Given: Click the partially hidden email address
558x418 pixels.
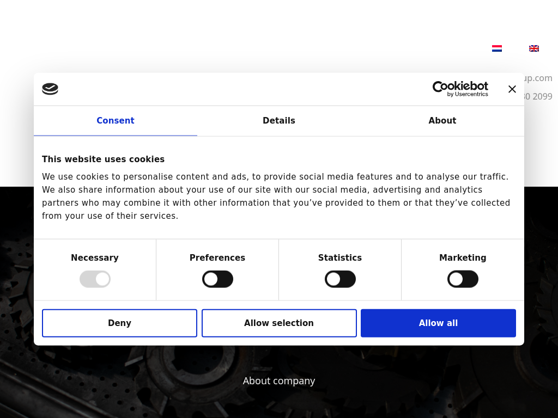Looking at the screenshot, I should point(538,78).
